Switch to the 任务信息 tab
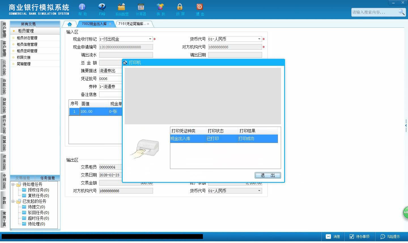The width and height of the screenshot is (408, 243). 48,178
